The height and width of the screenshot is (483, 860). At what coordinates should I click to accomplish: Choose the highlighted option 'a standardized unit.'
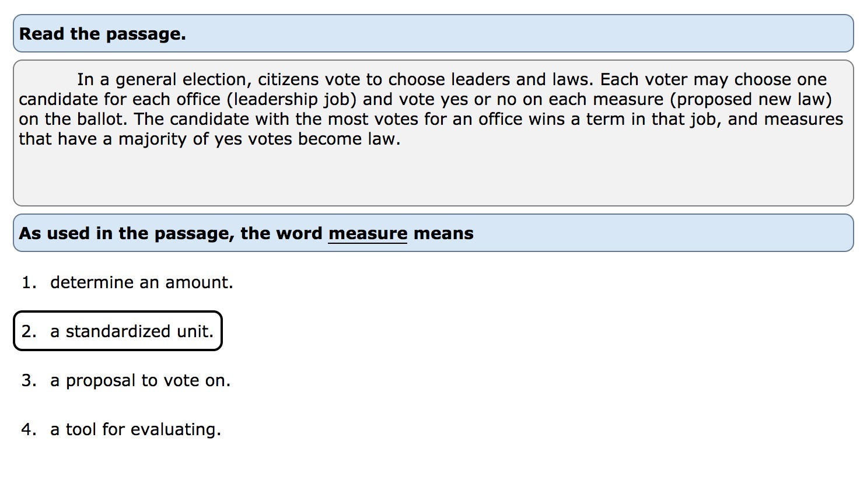pos(131,331)
